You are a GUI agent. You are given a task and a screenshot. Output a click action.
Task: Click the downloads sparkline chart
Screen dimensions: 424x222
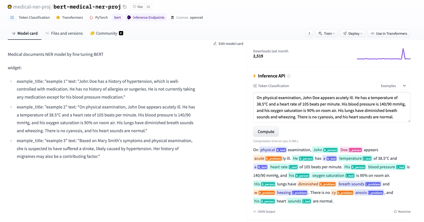click(384, 54)
